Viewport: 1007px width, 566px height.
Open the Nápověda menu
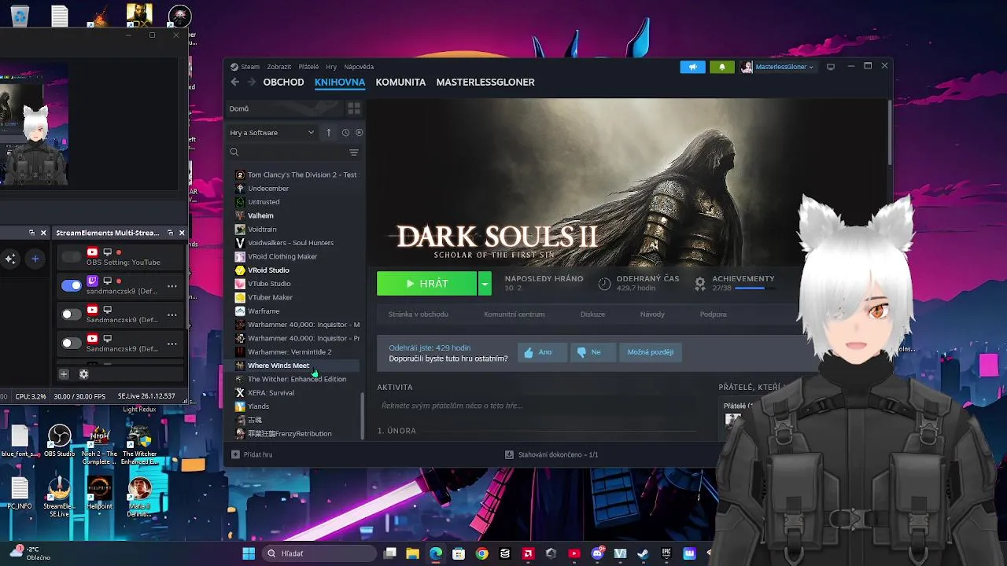(359, 67)
